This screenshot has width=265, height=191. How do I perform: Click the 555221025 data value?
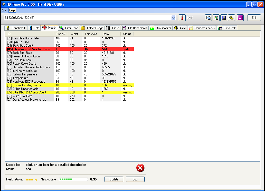[109, 74]
